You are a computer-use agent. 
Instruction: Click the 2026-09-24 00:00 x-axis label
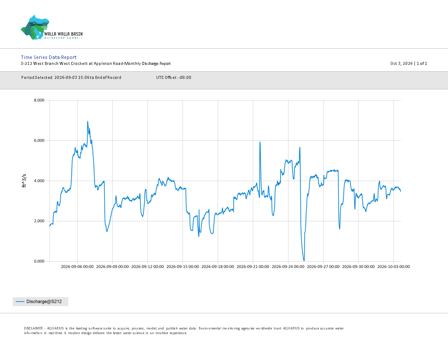[x=288, y=267]
